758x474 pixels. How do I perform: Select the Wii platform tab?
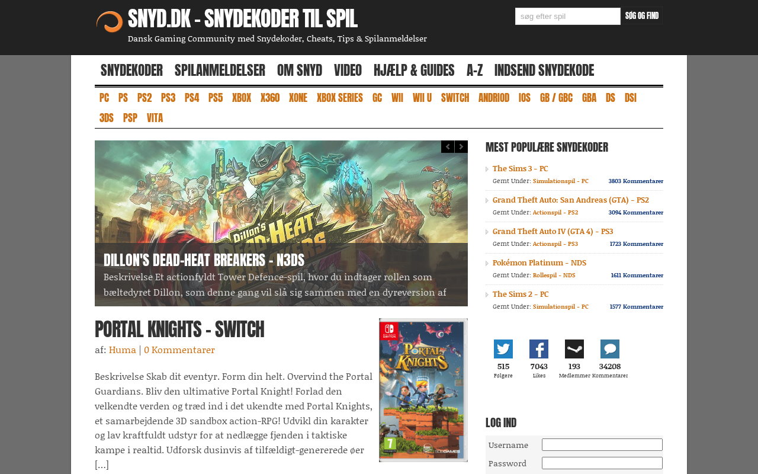(397, 98)
